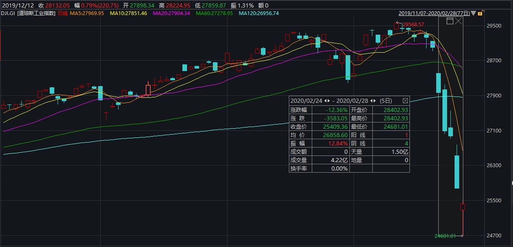This screenshot has width=513, height=247.
Task: Click the MA20 indicator label
Action: point(172,13)
